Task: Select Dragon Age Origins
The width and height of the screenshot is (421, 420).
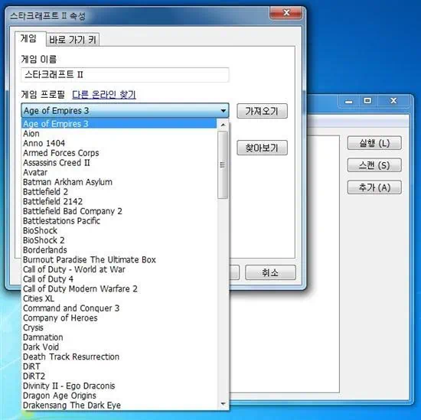Action: pos(119,396)
